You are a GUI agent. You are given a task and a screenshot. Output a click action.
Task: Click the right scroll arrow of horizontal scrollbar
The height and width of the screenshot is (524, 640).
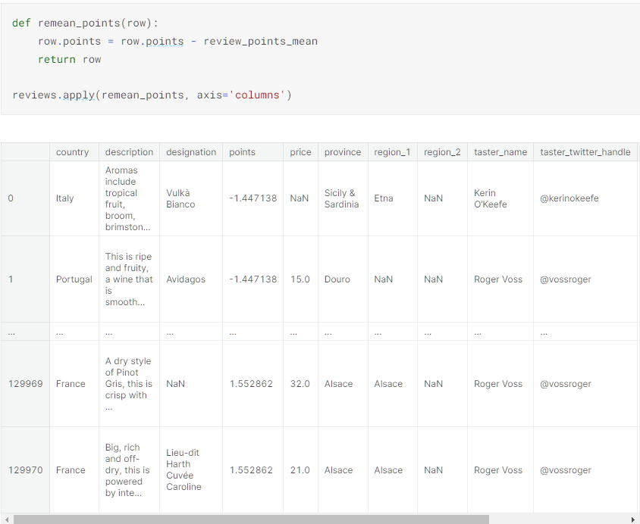point(633,519)
